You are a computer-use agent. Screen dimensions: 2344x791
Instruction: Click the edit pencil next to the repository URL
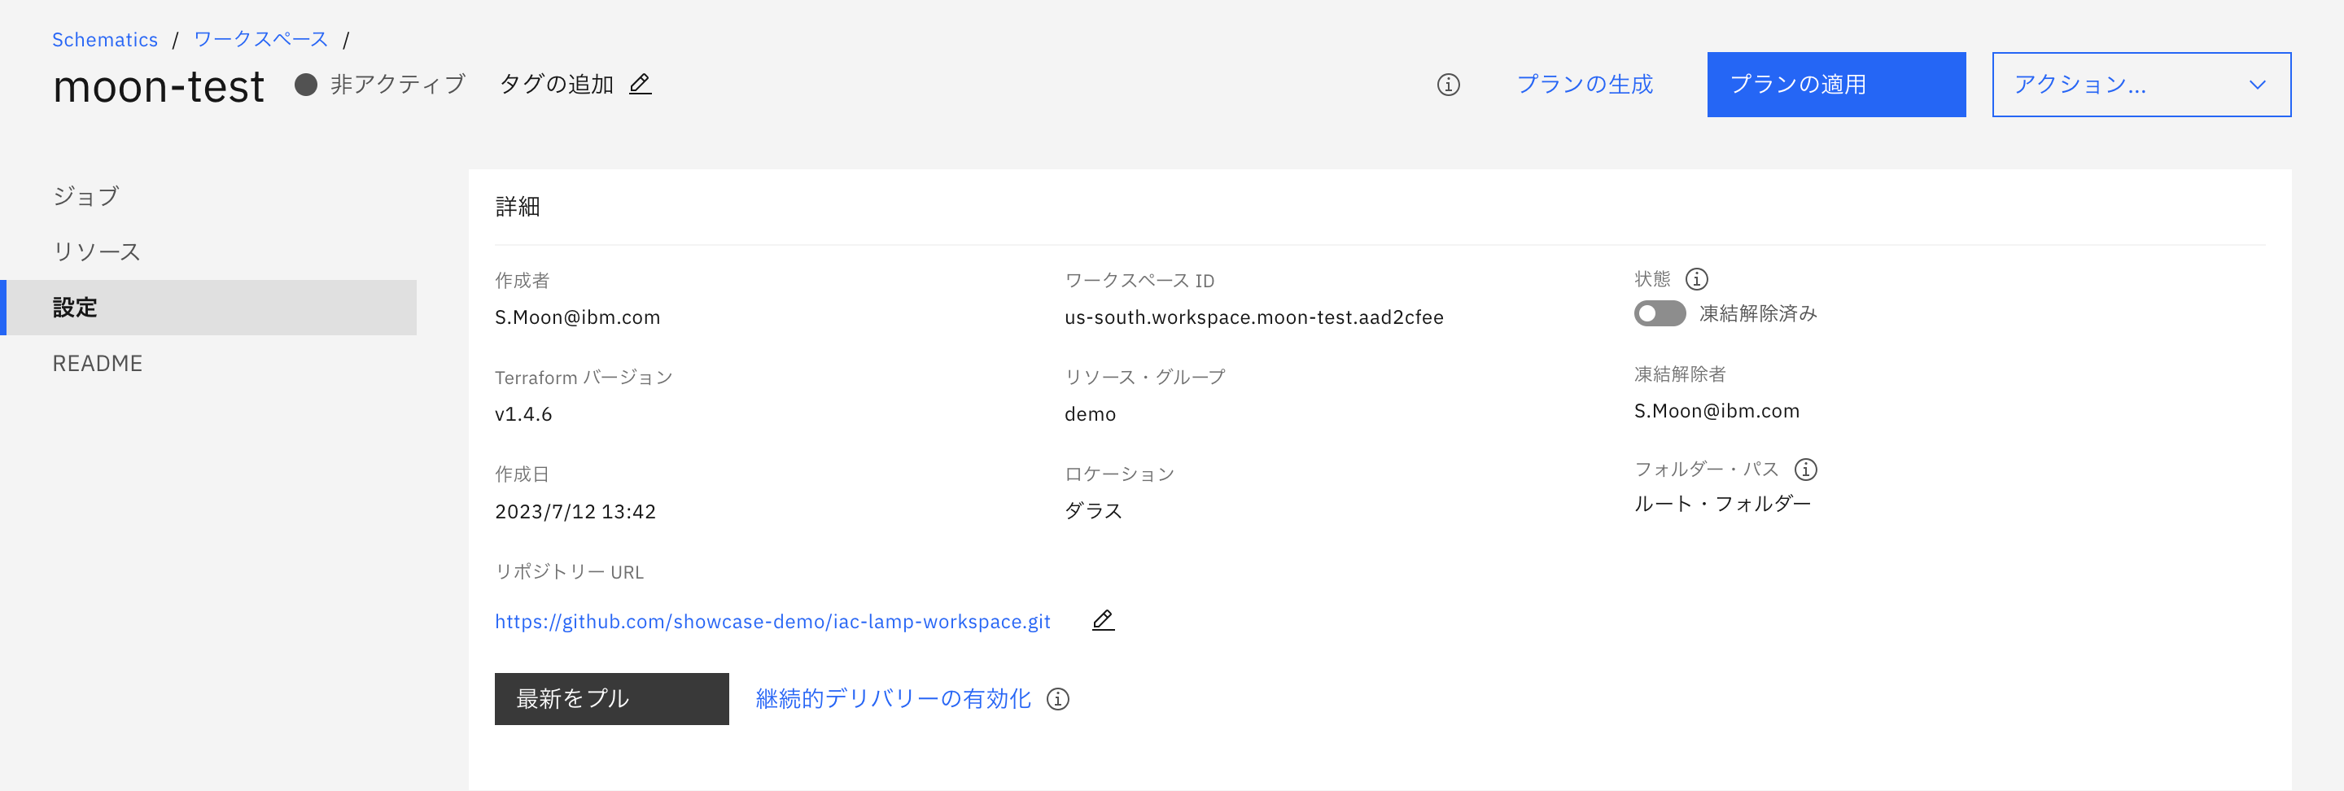click(1102, 620)
